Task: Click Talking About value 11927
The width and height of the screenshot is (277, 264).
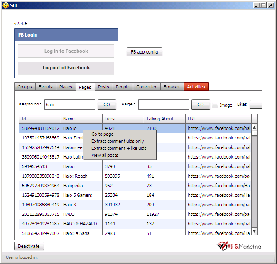Action: 153,214
